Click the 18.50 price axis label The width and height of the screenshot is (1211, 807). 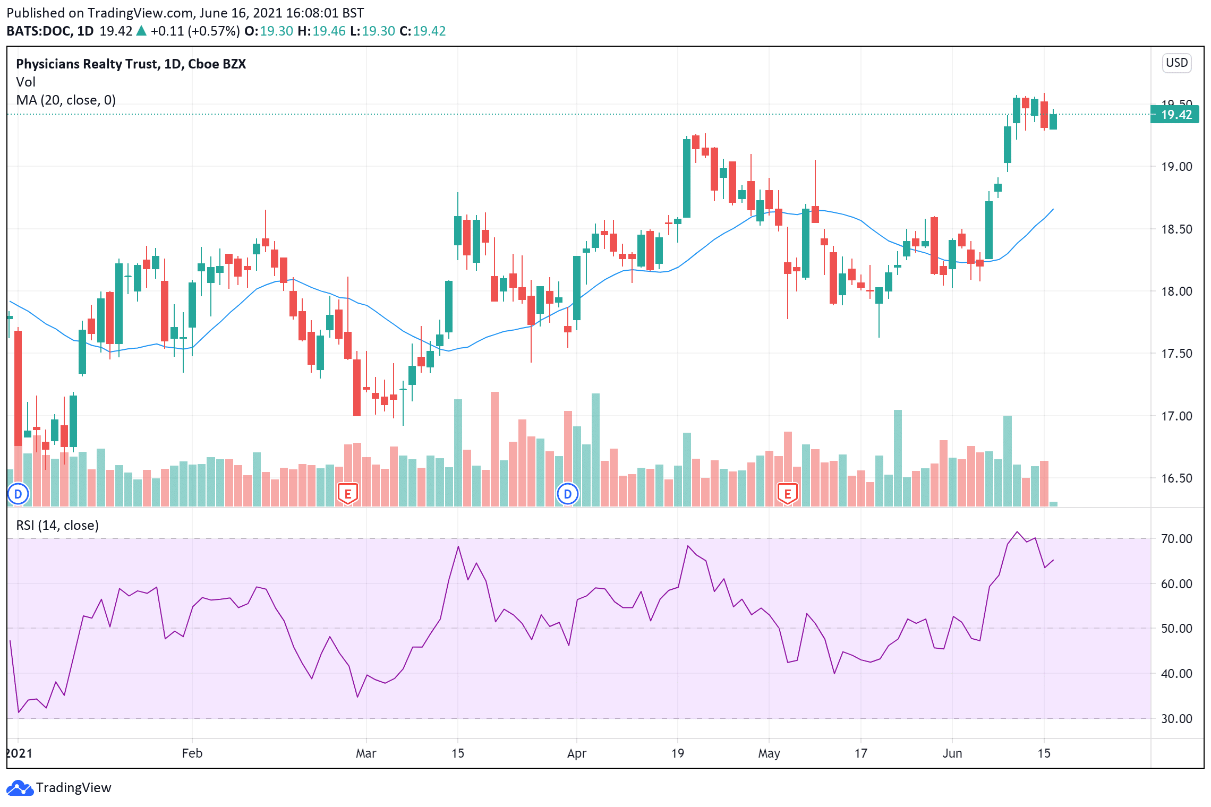(1176, 229)
